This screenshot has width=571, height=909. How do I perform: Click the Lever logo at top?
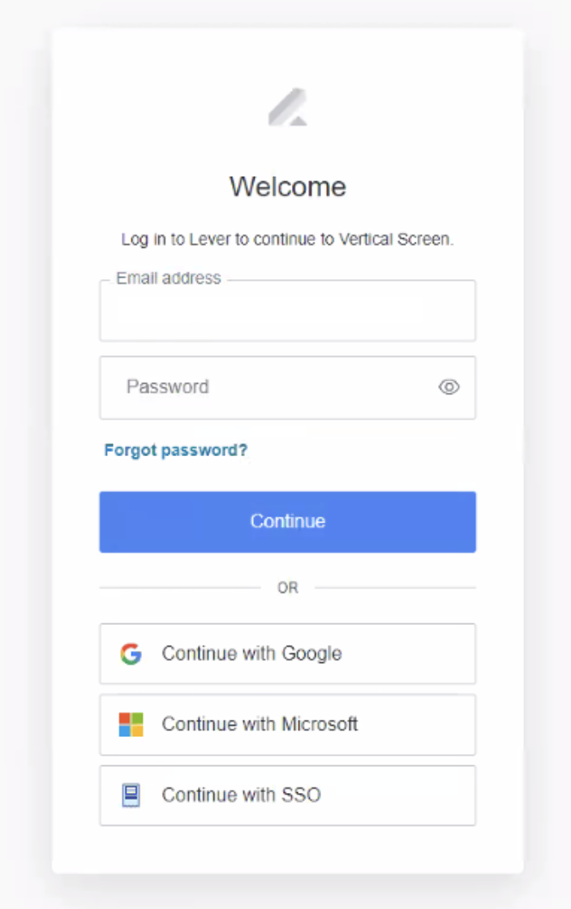pos(287,108)
